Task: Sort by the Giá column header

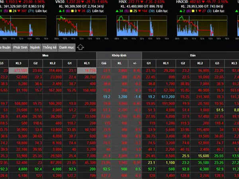Action: (104, 63)
